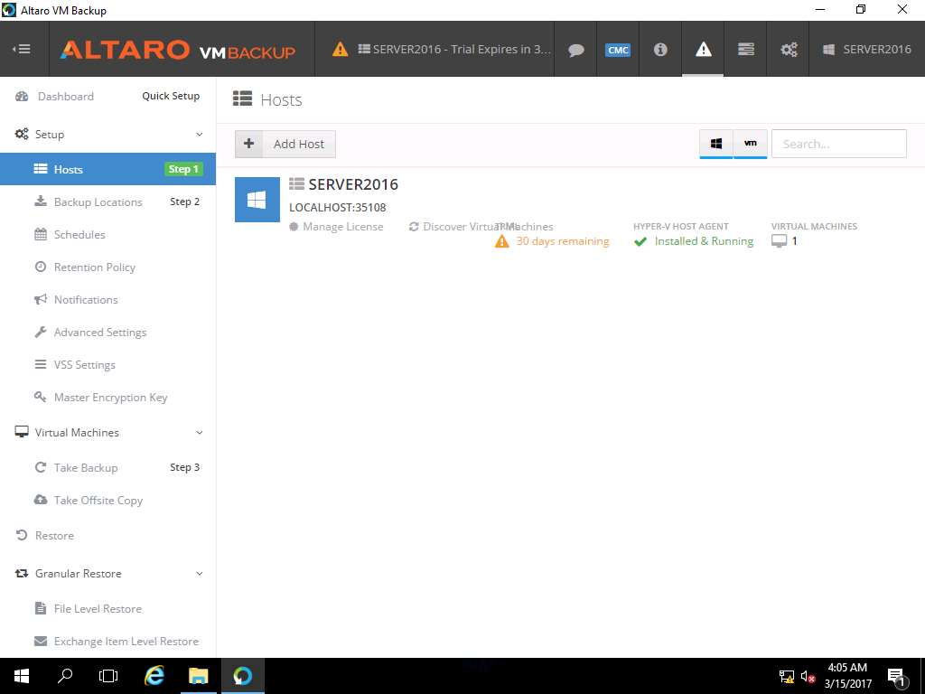
Task: Click the blue Windows tile for SERVER2016
Action: (257, 200)
